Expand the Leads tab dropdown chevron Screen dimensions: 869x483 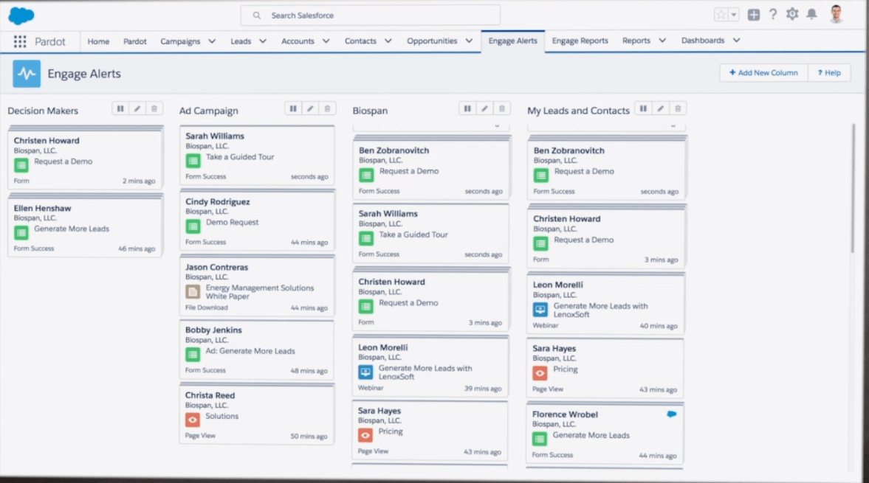(263, 41)
